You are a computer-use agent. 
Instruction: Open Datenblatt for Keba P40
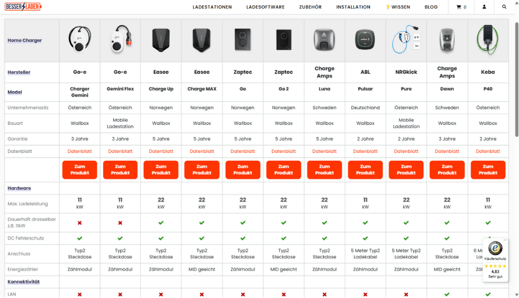(x=488, y=152)
